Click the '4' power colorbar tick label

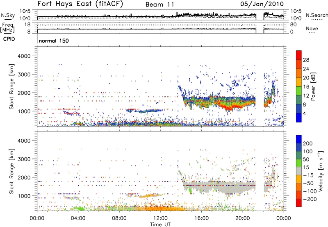coord(305,113)
